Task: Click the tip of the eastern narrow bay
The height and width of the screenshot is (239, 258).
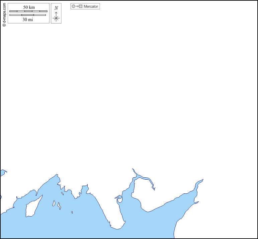Action: pos(201,180)
